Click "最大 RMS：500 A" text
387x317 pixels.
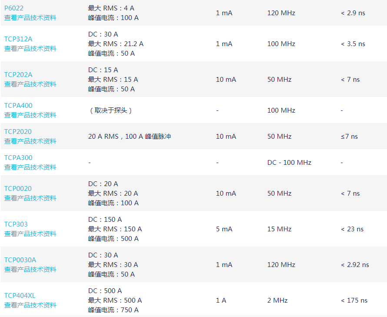point(115,300)
